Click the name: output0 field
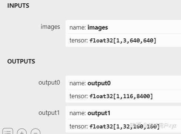Viewport: 181px width, 134px height. [123, 83]
